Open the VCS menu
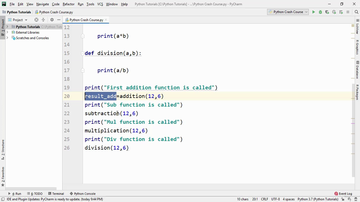 (x=100, y=4)
